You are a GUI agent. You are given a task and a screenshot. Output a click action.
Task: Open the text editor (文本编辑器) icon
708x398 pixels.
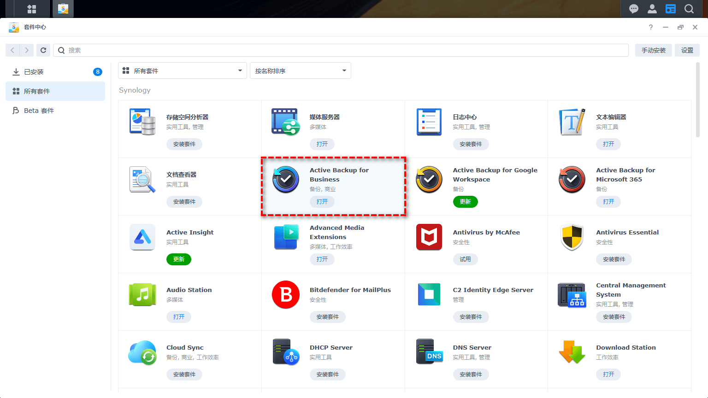pyautogui.click(x=572, y=122)
